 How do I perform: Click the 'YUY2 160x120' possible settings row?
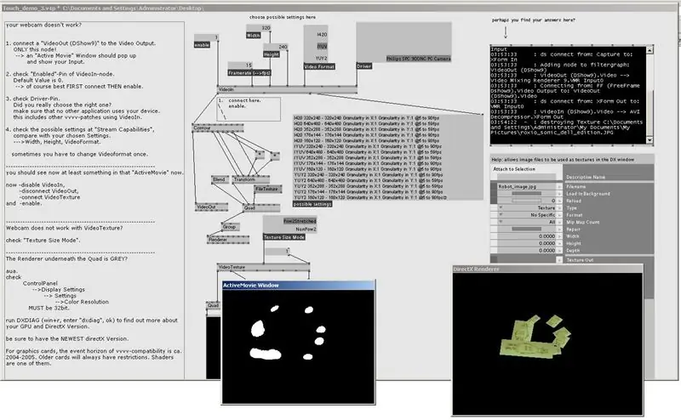370,197
